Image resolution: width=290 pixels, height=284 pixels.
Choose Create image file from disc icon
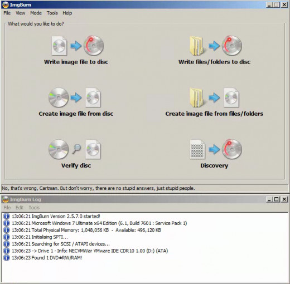coord(75,97)
